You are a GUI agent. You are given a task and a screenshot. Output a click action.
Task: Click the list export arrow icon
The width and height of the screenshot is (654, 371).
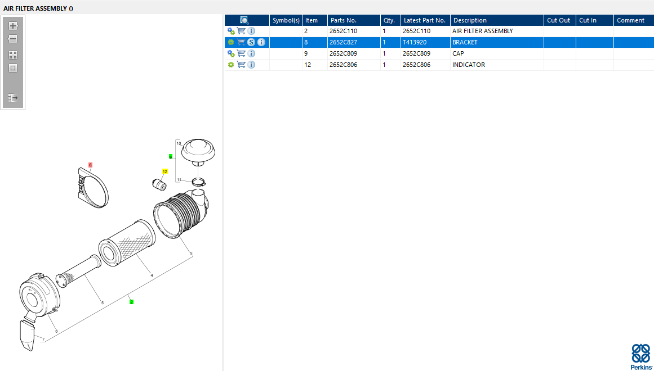tap(13, 98)
